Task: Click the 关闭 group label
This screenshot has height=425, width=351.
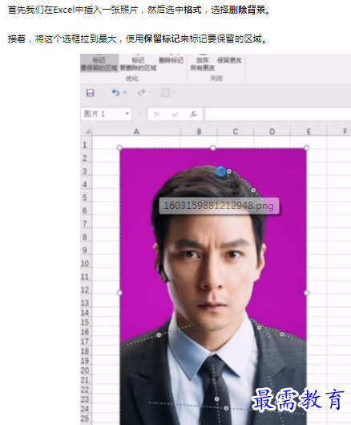Action: coord(216,79)
